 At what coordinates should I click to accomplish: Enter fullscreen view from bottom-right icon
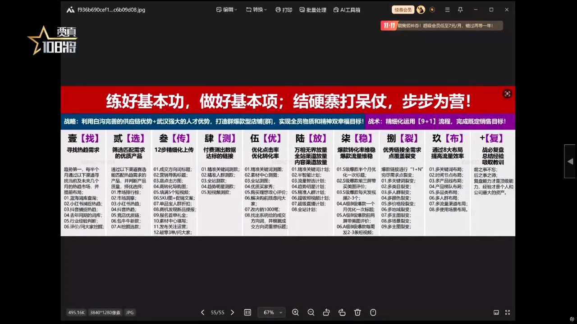pos(507,312)
